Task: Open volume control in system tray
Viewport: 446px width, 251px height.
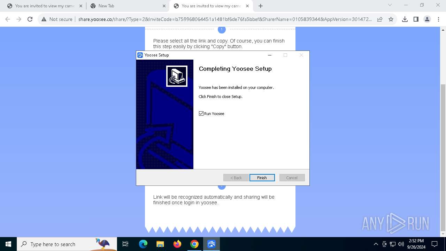Action: (x=401, y=244)
